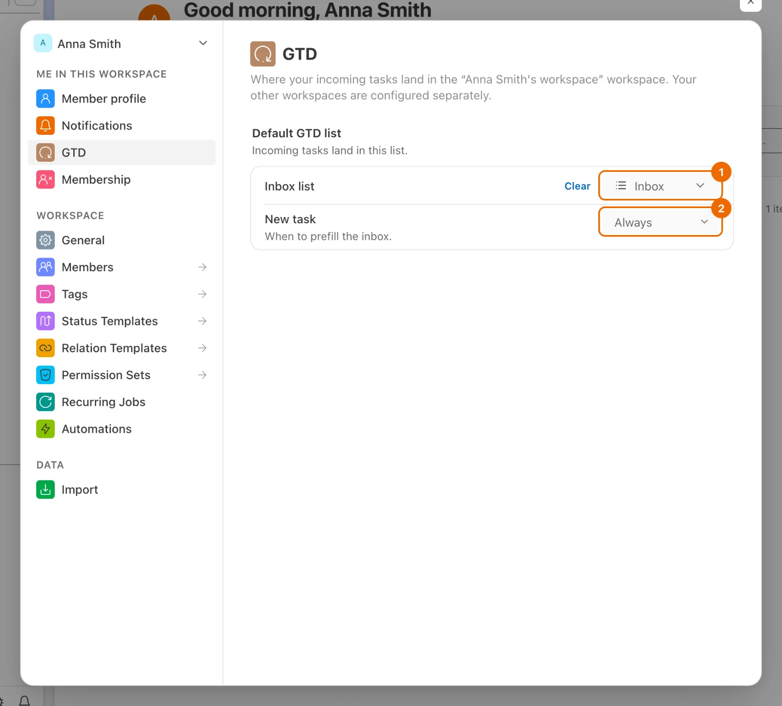Go to Notifications settings
Viewport: 782px width, 706px height.
[x=122, y=126]
